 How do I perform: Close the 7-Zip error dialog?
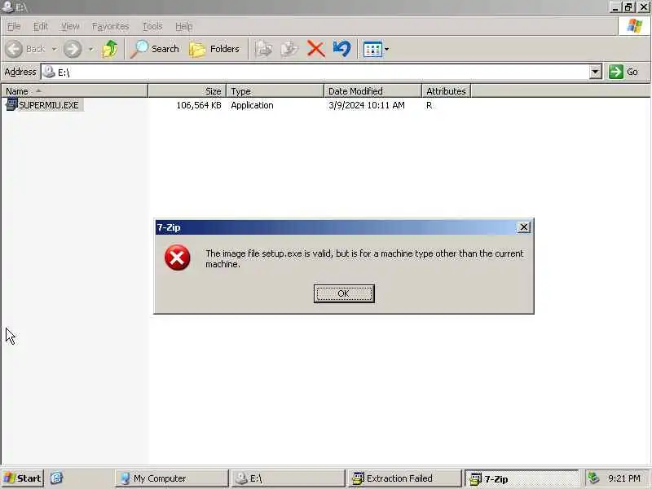click(523, 227)
